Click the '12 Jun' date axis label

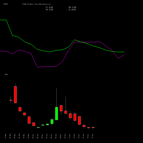pos(74,136)
